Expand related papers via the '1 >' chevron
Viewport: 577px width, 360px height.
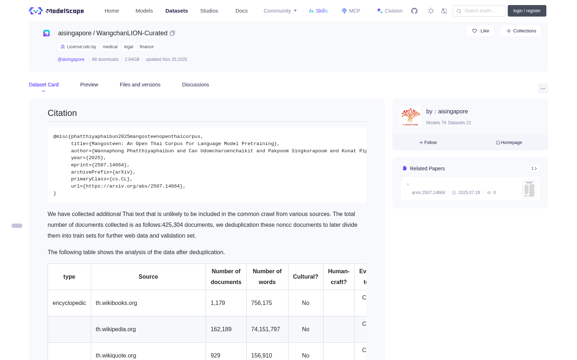(534, 168)
